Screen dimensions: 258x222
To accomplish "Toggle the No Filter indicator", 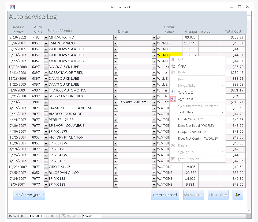I will tap(70, 216).
